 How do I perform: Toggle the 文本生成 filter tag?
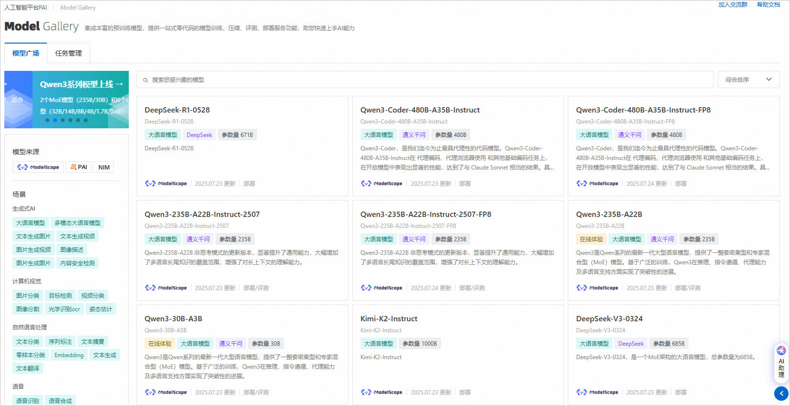[105, 355]
